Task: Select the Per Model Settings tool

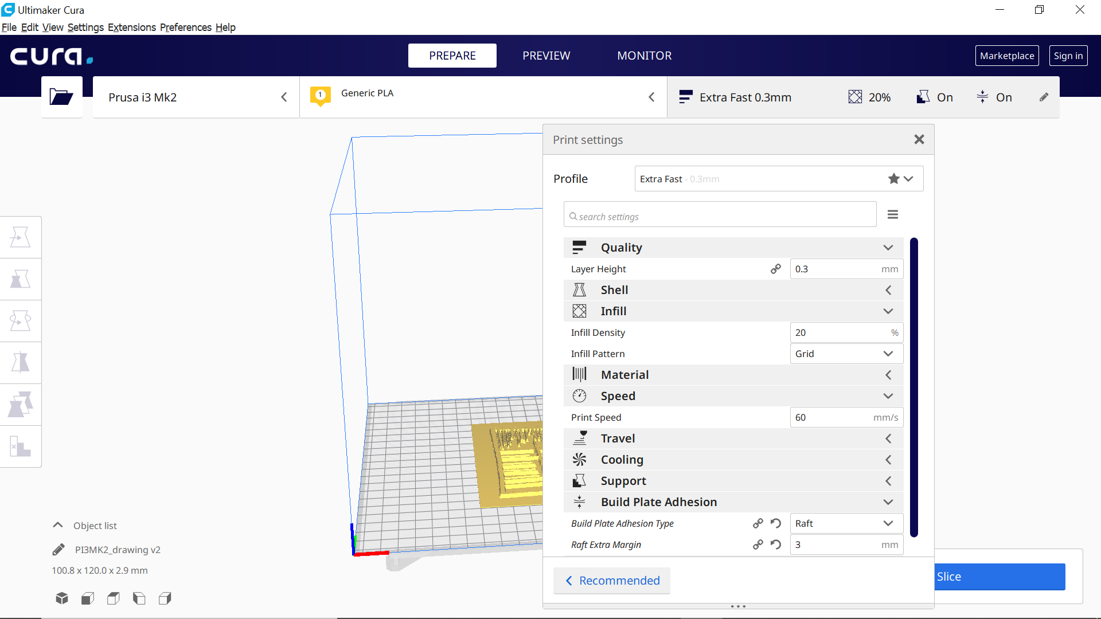Action: [x=21, y=405]
